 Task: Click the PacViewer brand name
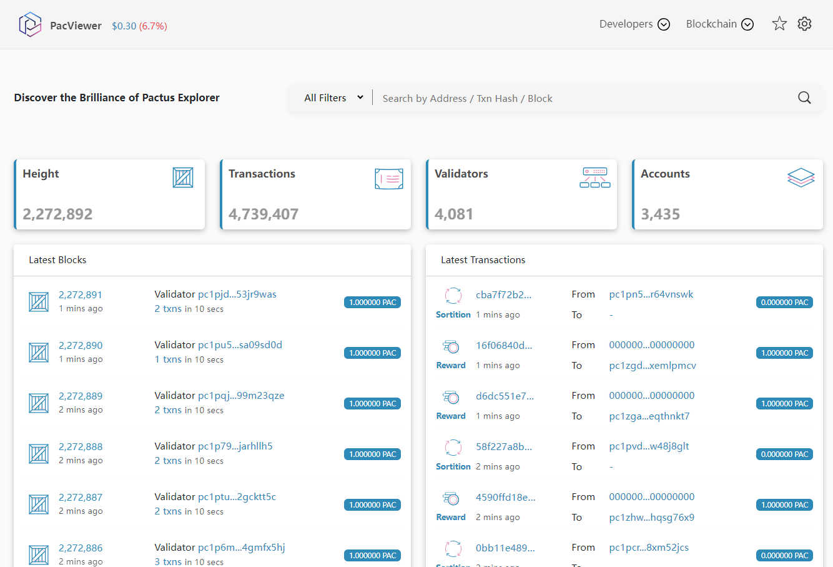(x=76, y=26)
